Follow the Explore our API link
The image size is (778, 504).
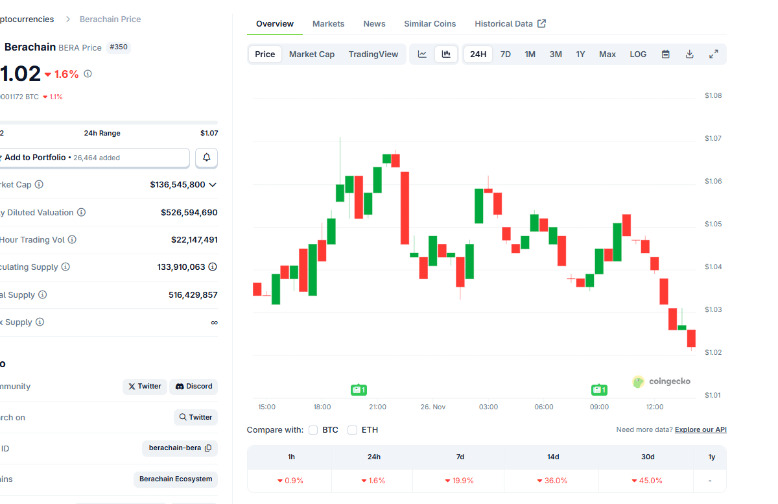click(x=700, y=430)
